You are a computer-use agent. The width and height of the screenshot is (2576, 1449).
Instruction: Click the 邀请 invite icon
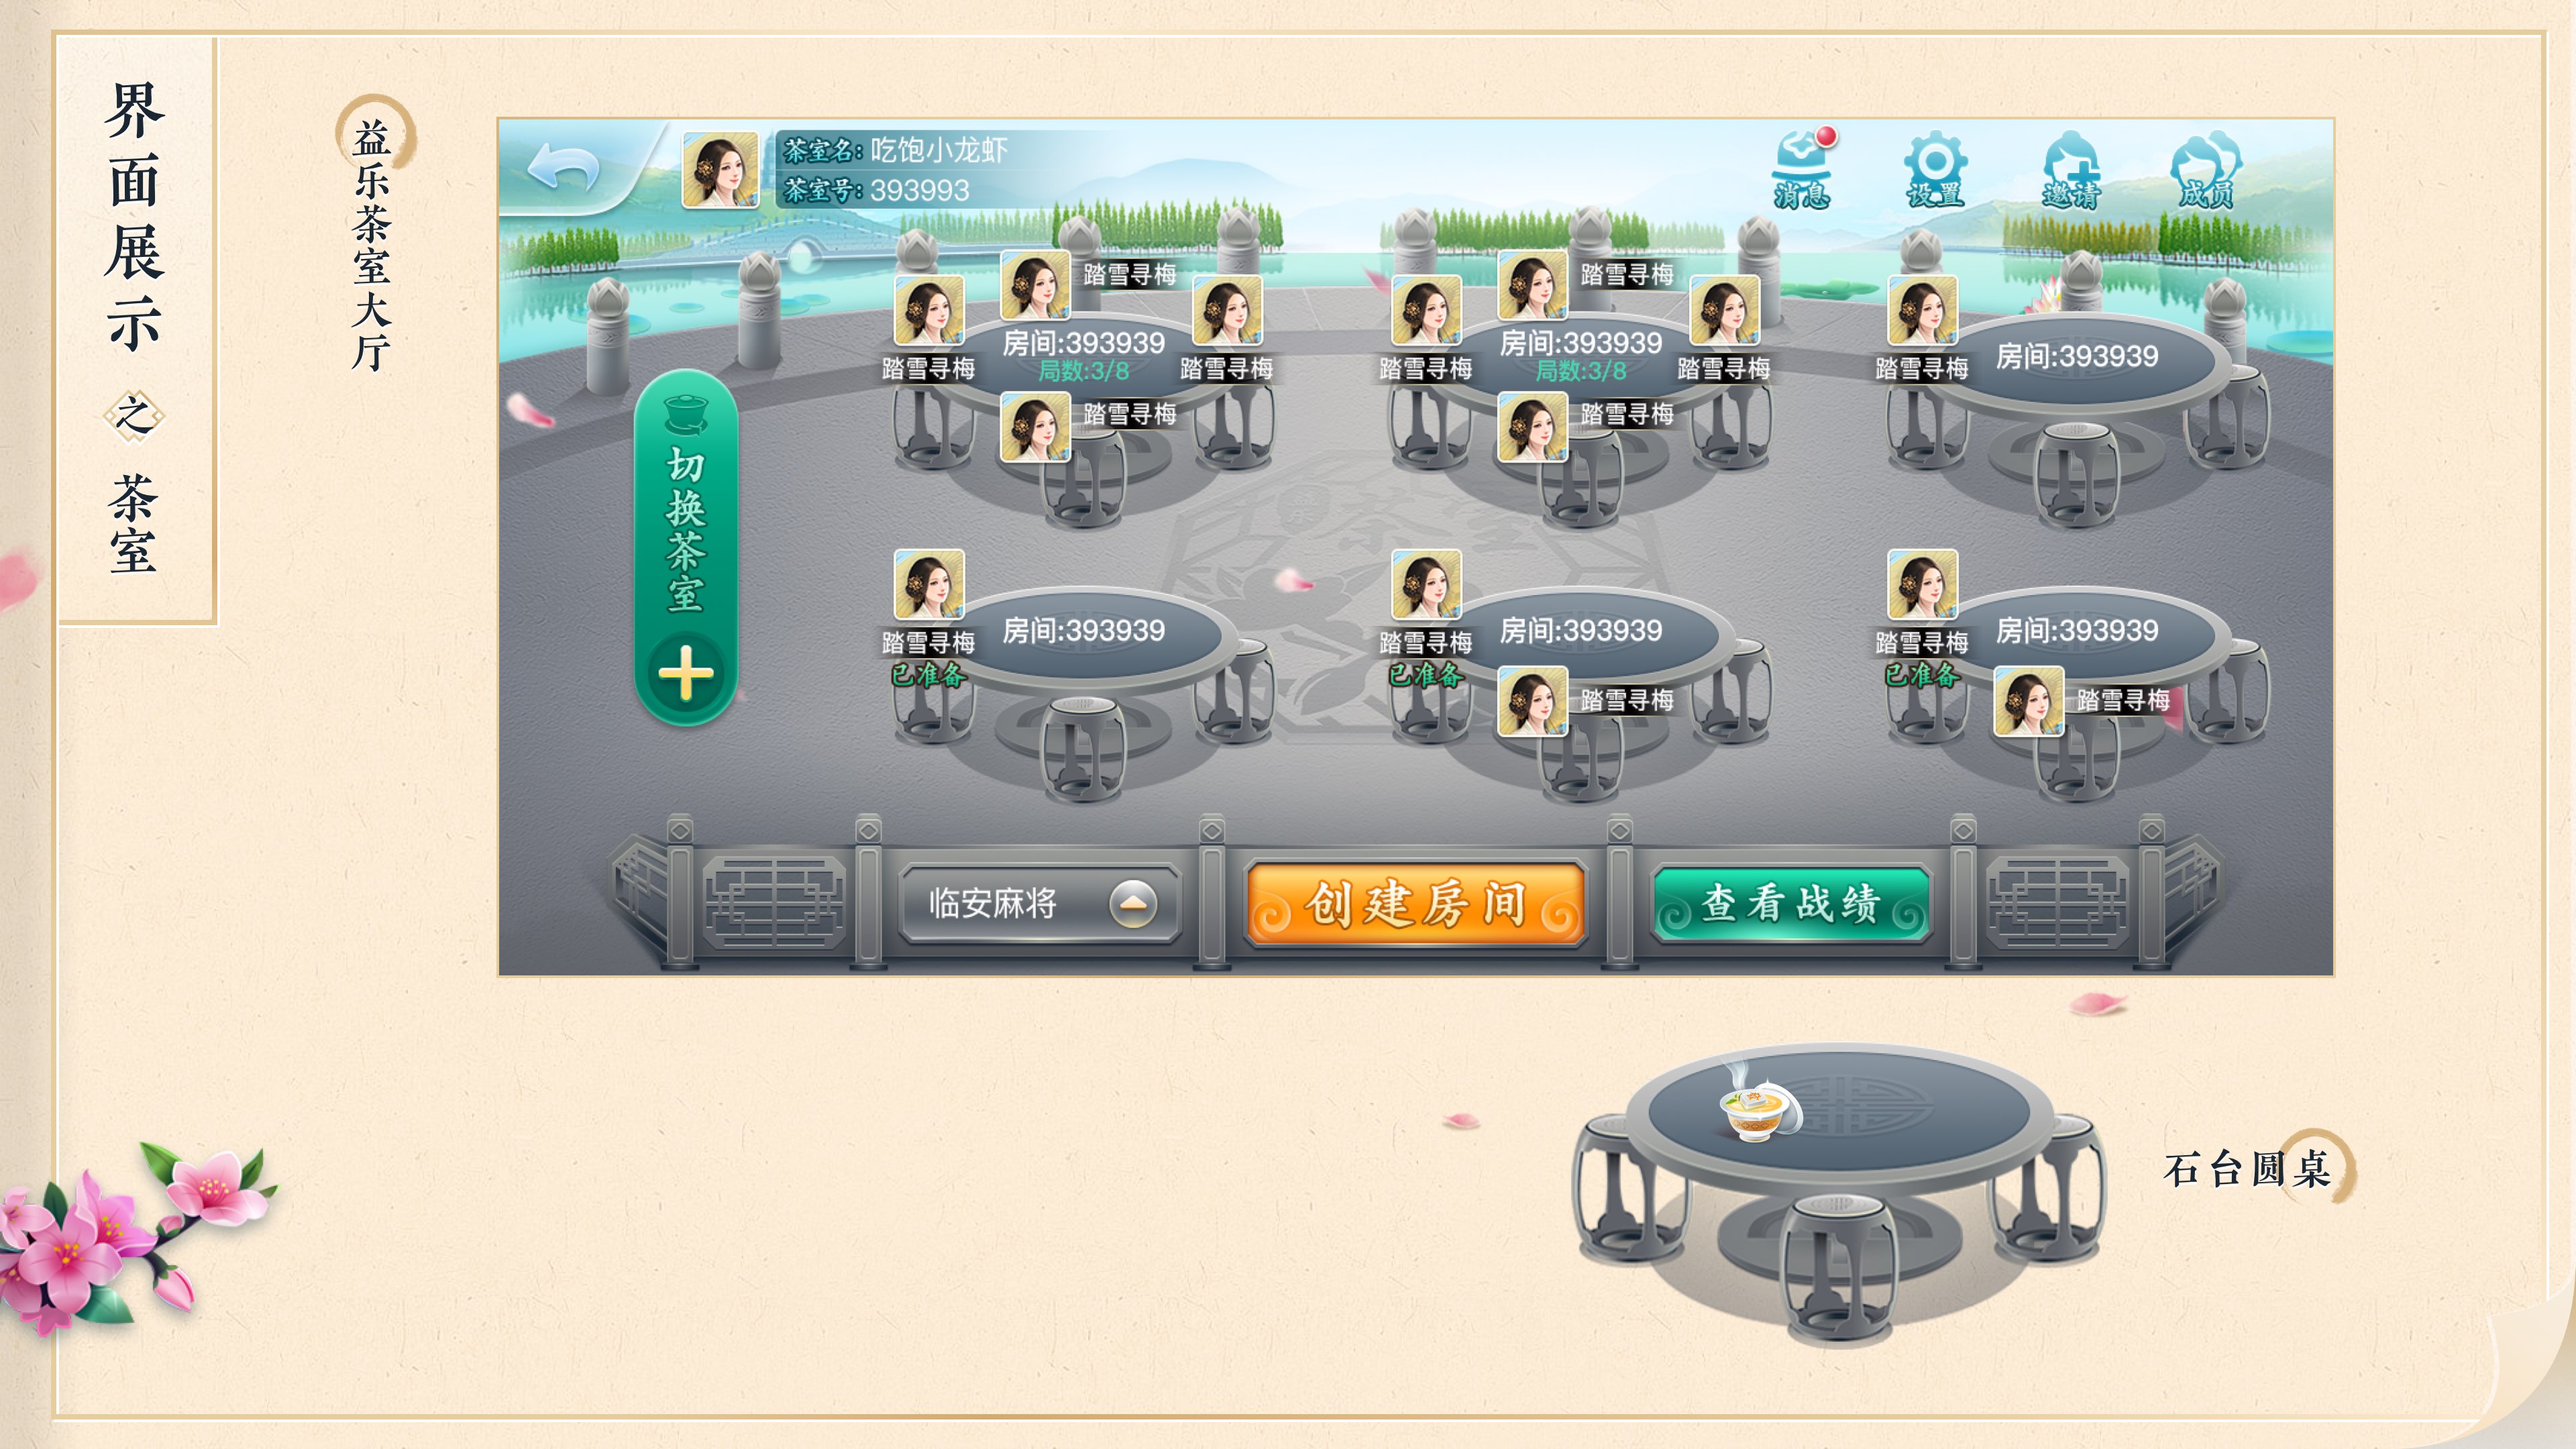tap(2071, 169)
